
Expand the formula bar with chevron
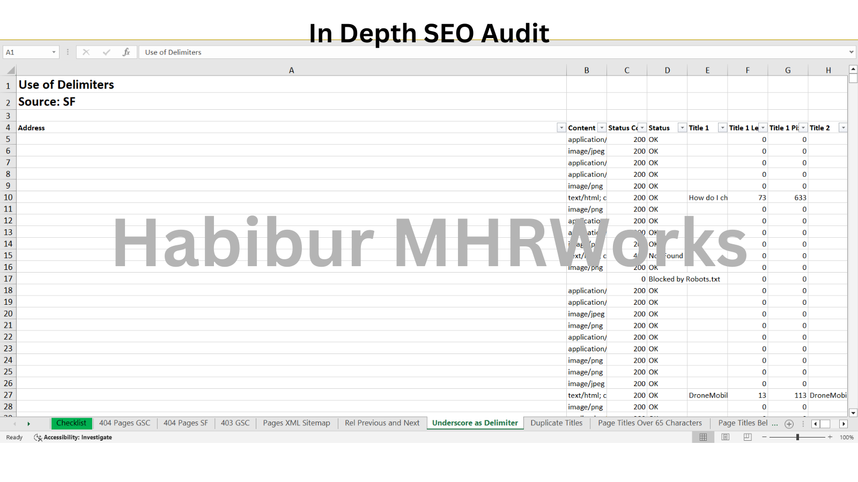[x=851, y=52]
